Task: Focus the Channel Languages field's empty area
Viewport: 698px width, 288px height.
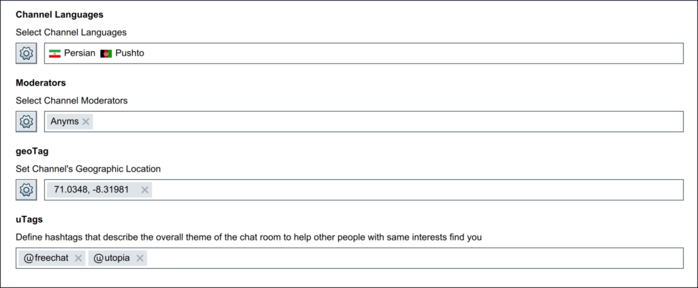Action: (409, 53)
